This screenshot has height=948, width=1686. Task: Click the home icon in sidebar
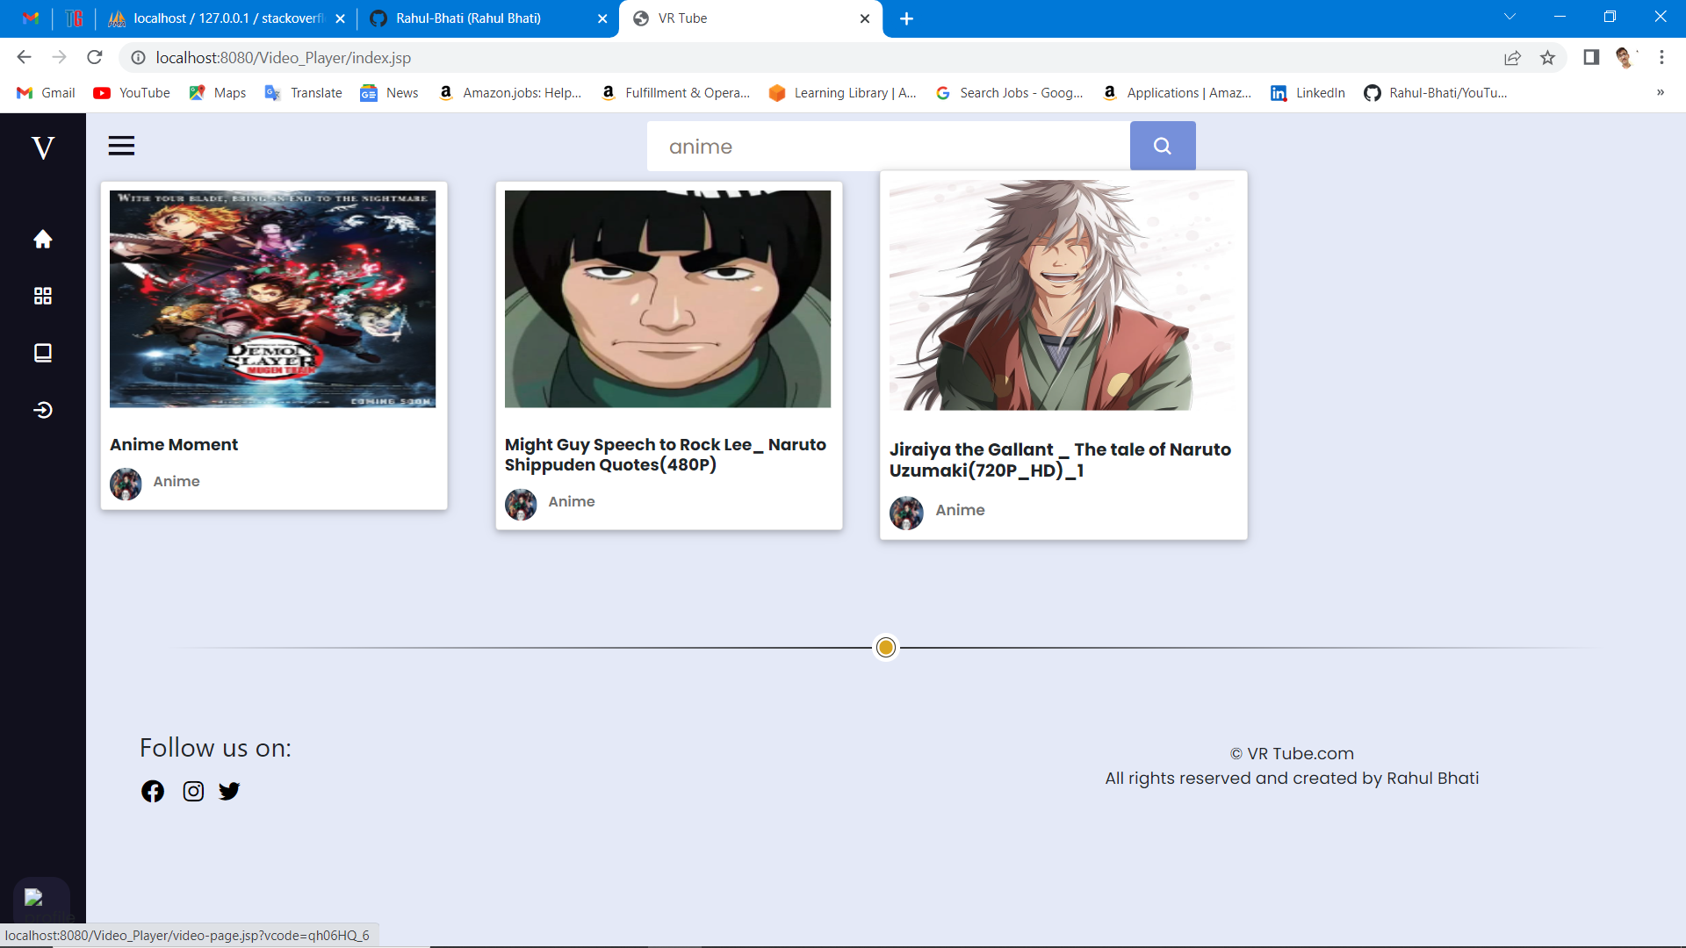pos(42,239)
